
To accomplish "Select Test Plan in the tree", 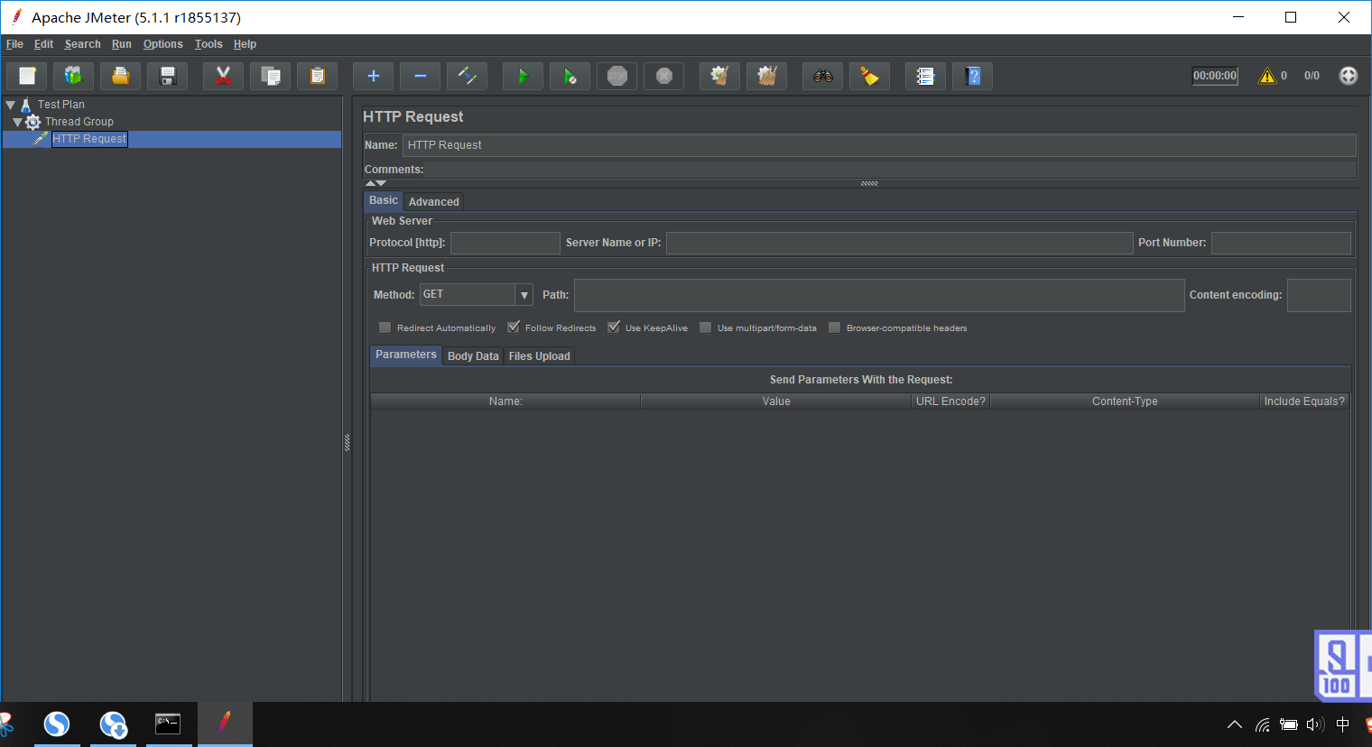I will point(60,105).
